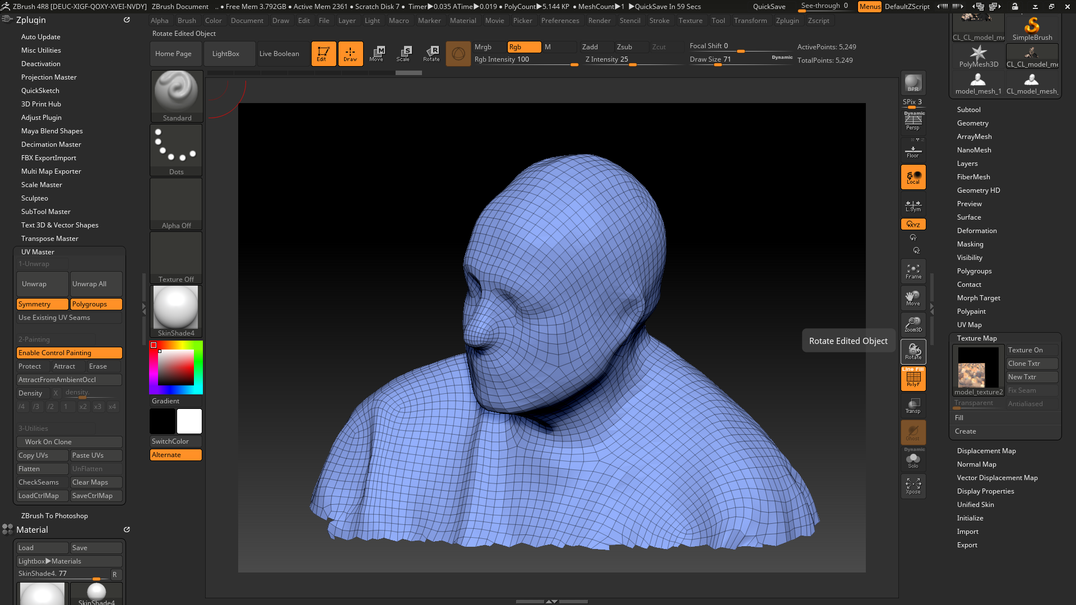The image size is (1076, 605).
Task: Click the Clone Txtr button
Action: click(x=1032, y=364)
